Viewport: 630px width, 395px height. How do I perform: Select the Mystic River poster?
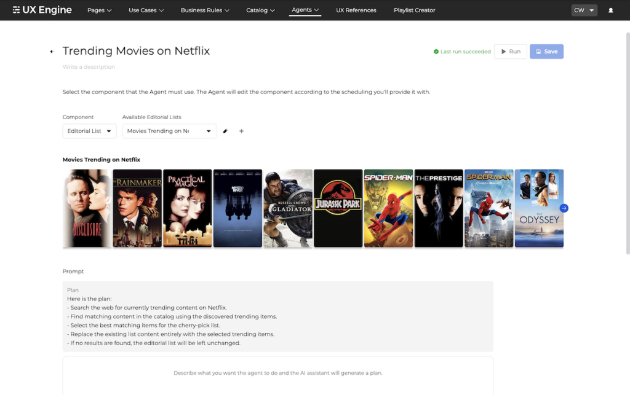(237, 208)
